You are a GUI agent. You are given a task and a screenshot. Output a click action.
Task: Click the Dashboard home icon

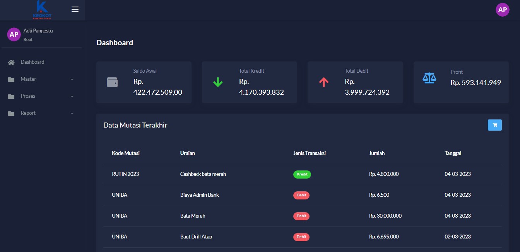point(11,62)
